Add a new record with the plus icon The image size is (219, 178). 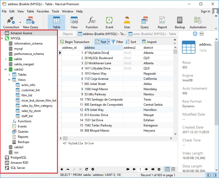point(61,169)
